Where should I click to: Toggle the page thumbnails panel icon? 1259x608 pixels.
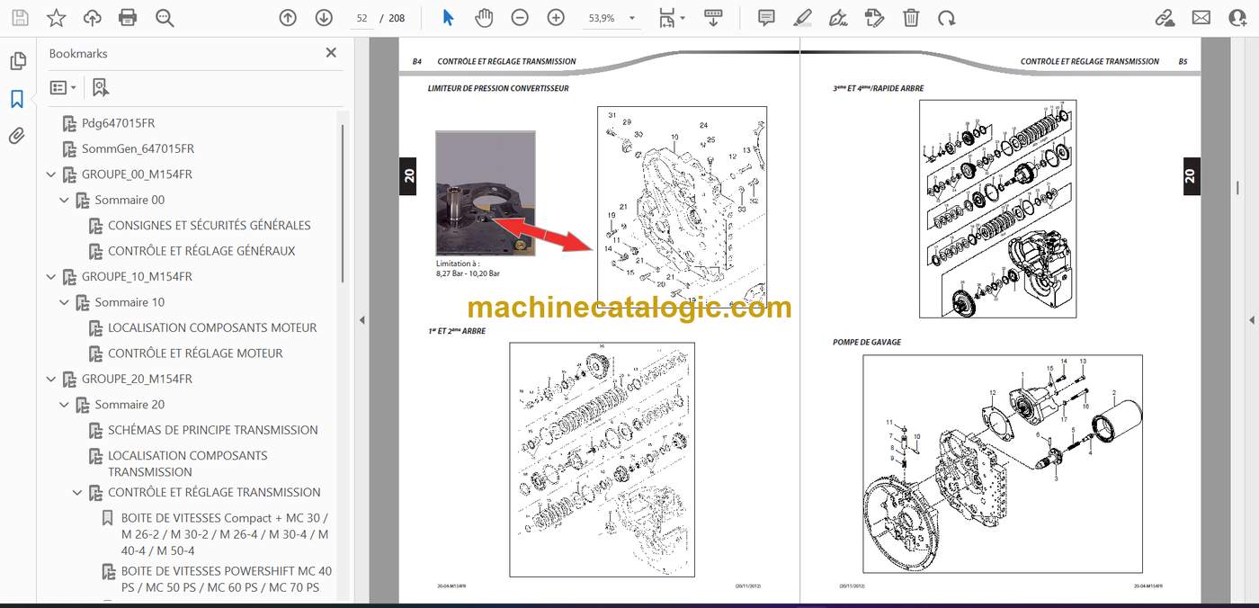[x=17, y=61]
